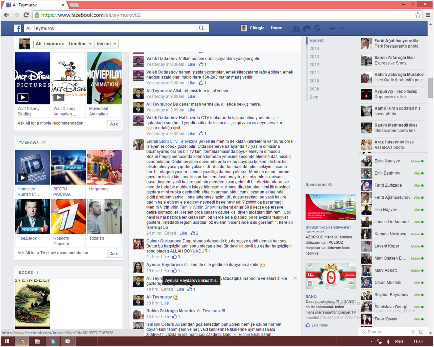The image size is (434, 347).
Task: Click the Facebook logo icon
Action: click(x=18, y=28)
